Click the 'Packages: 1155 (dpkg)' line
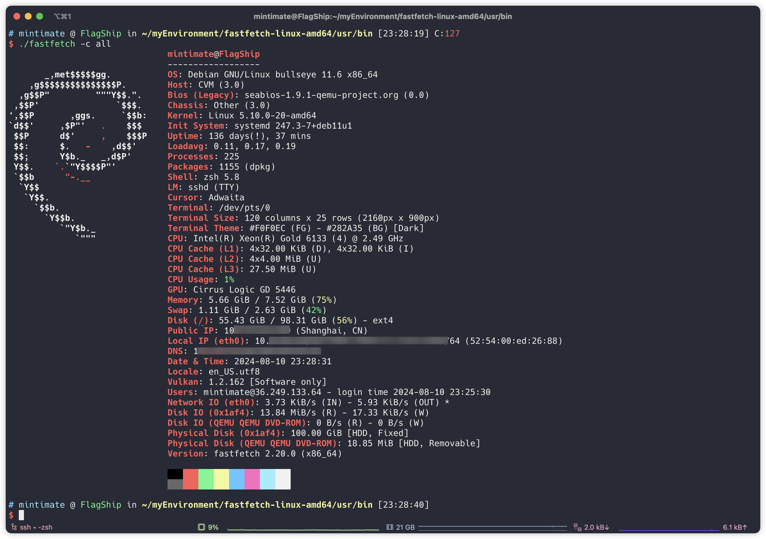 click(221, 167)
